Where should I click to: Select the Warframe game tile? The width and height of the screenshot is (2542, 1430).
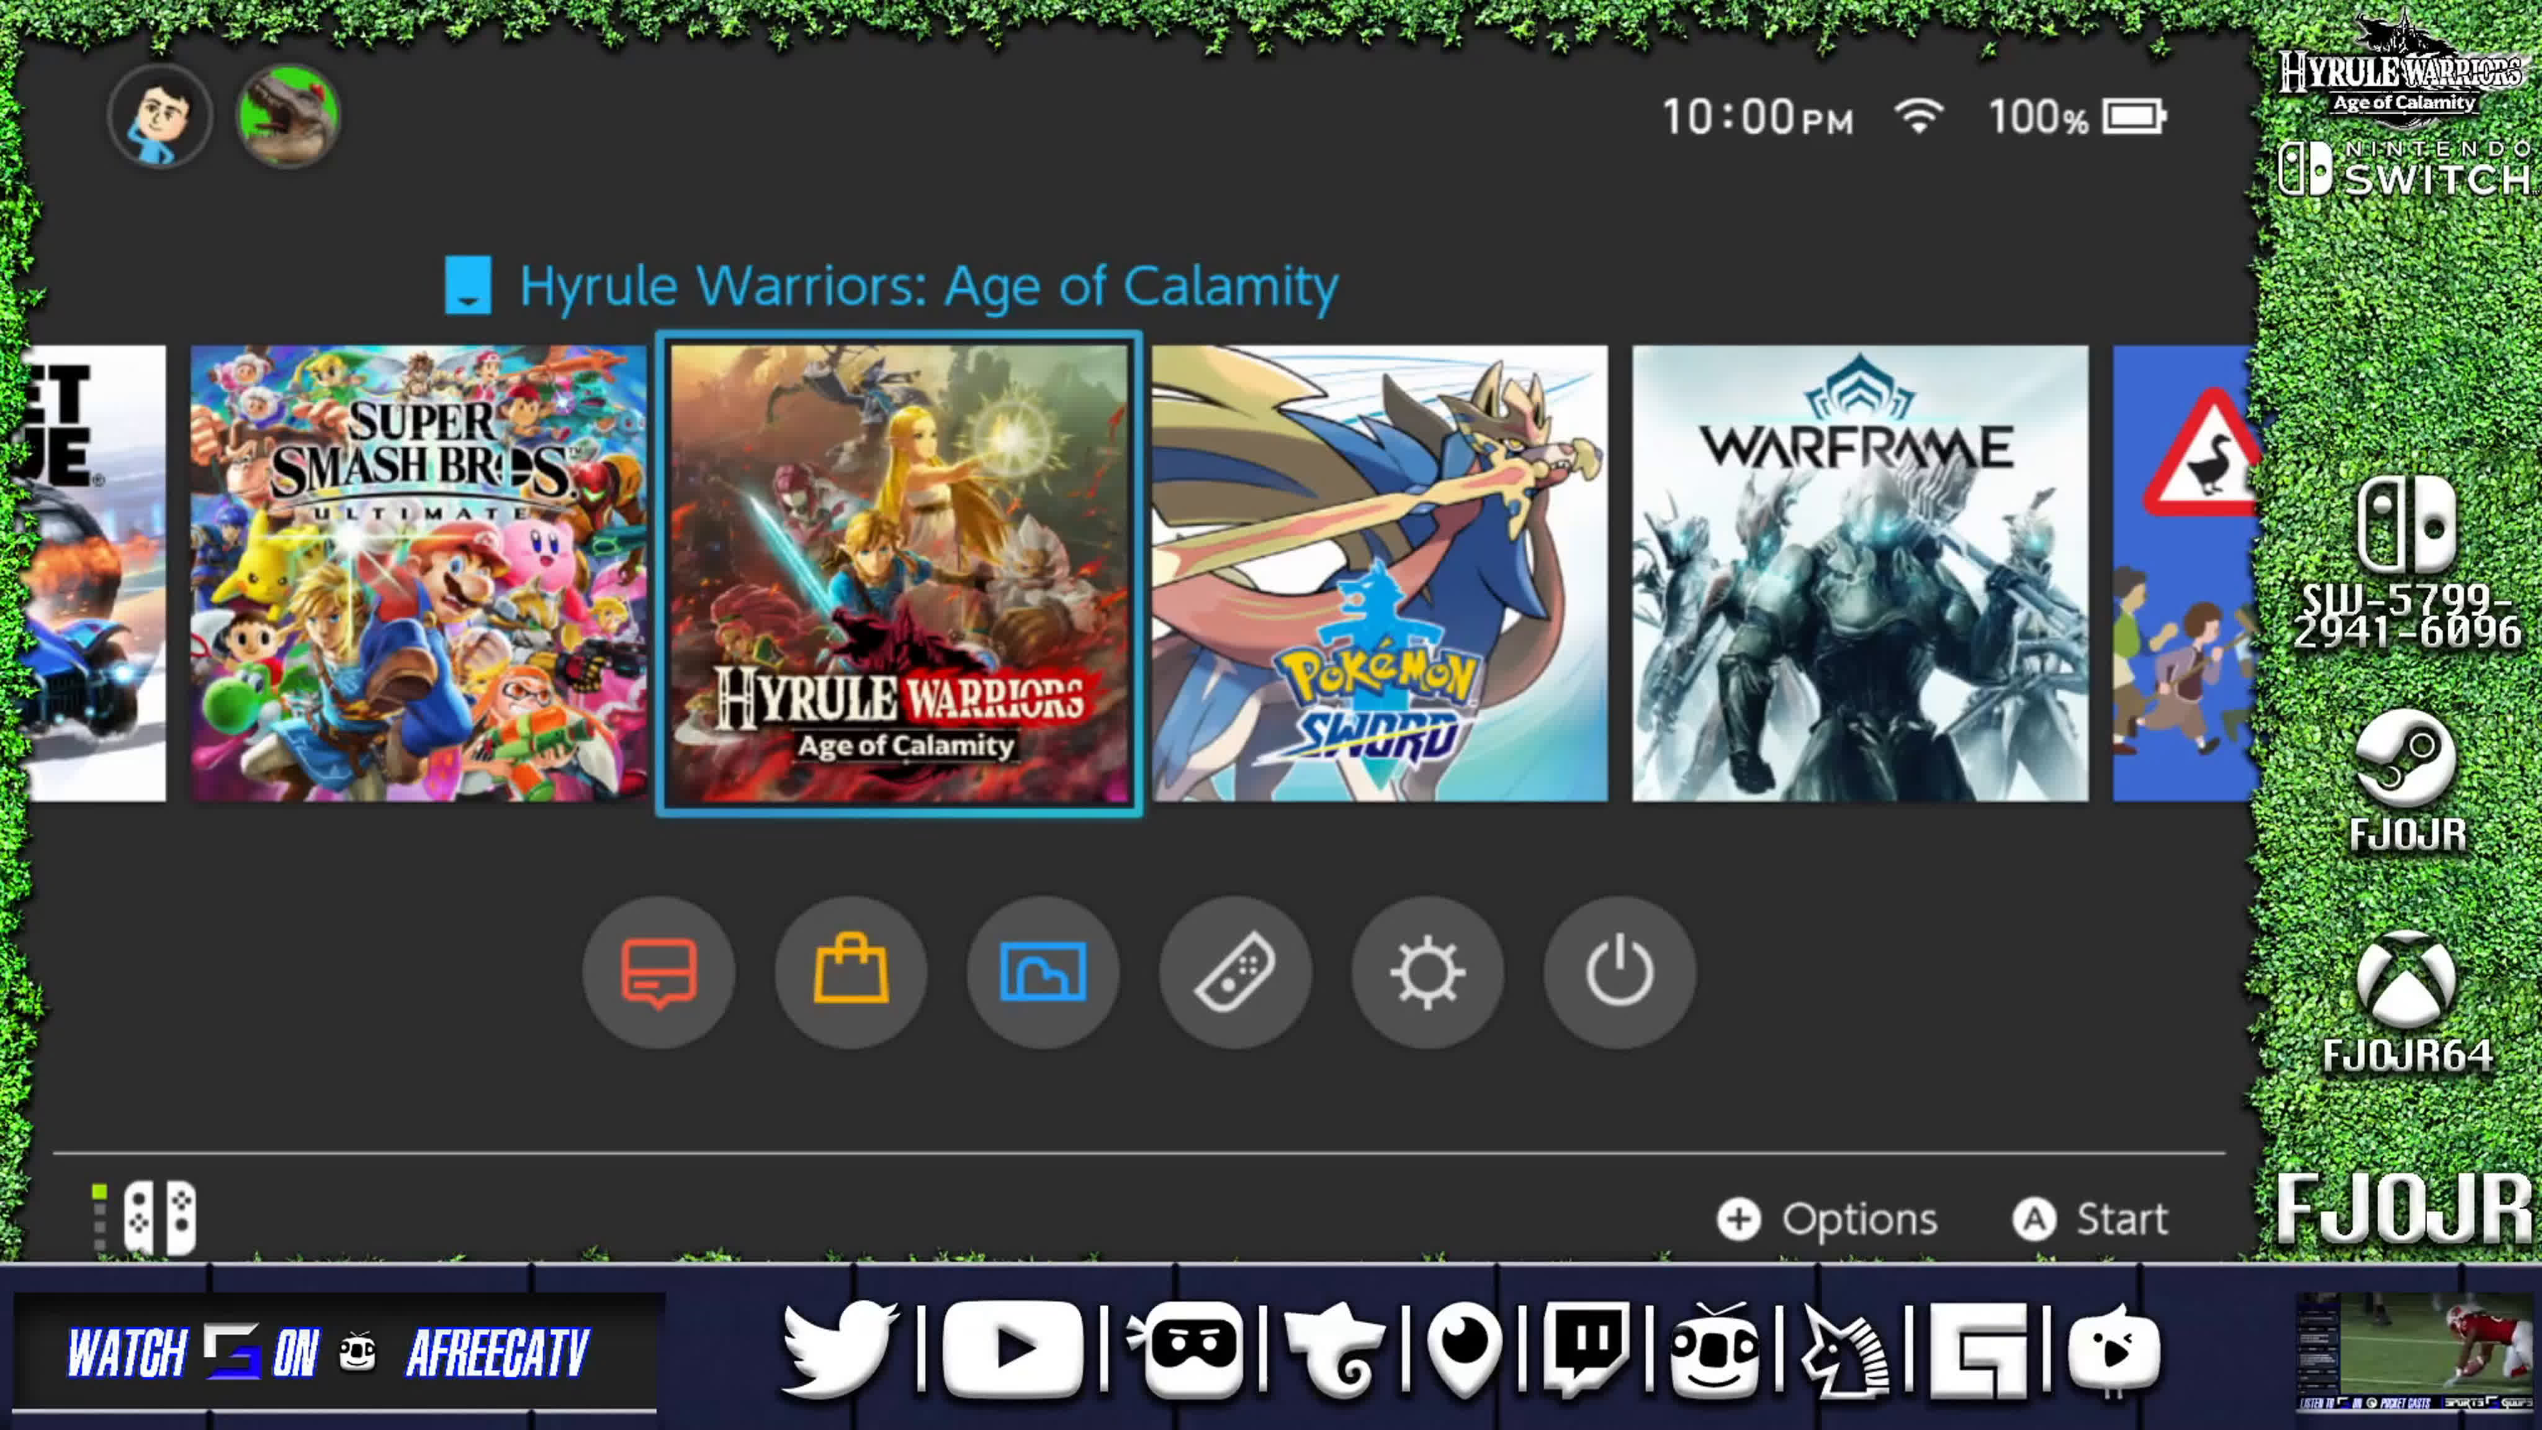[1860, 573]
